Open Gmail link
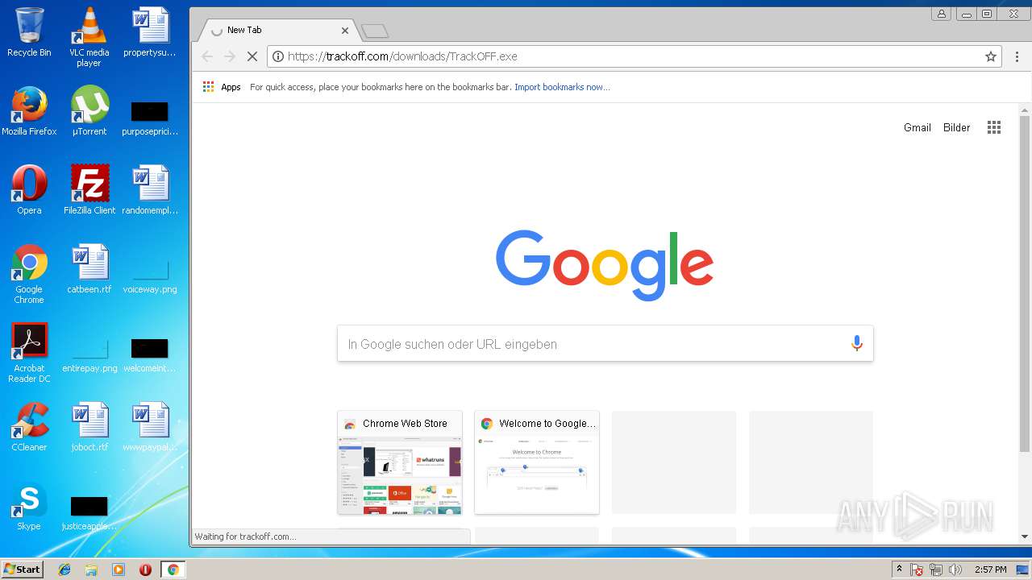This screenshot has width=1032, height=580. [x=917, y=127]
